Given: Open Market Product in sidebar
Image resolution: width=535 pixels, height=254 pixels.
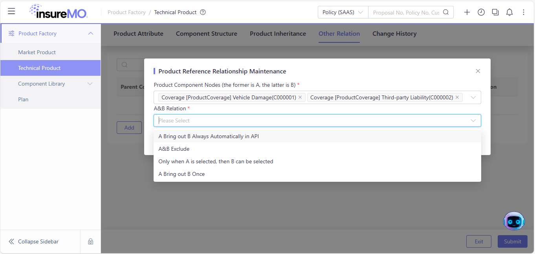Looking at the screenshot, I should pyautogui.click(x=50, y=52).
